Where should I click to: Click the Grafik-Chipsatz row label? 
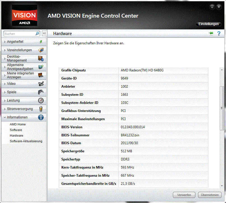pyautogui.click(x=73, y=70)
